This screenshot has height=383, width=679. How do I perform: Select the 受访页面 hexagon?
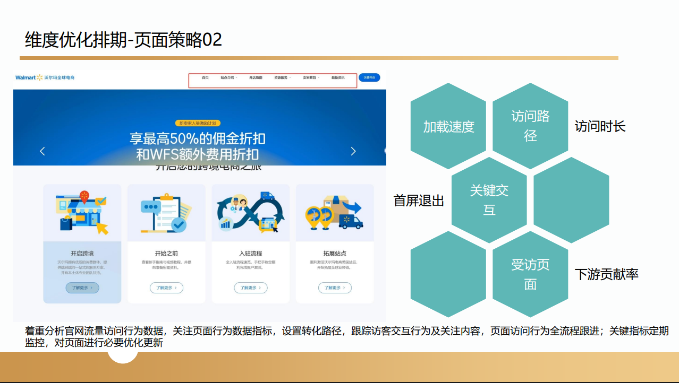530,274
